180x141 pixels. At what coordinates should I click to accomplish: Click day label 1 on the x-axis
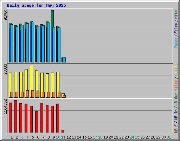coord(12,137)
